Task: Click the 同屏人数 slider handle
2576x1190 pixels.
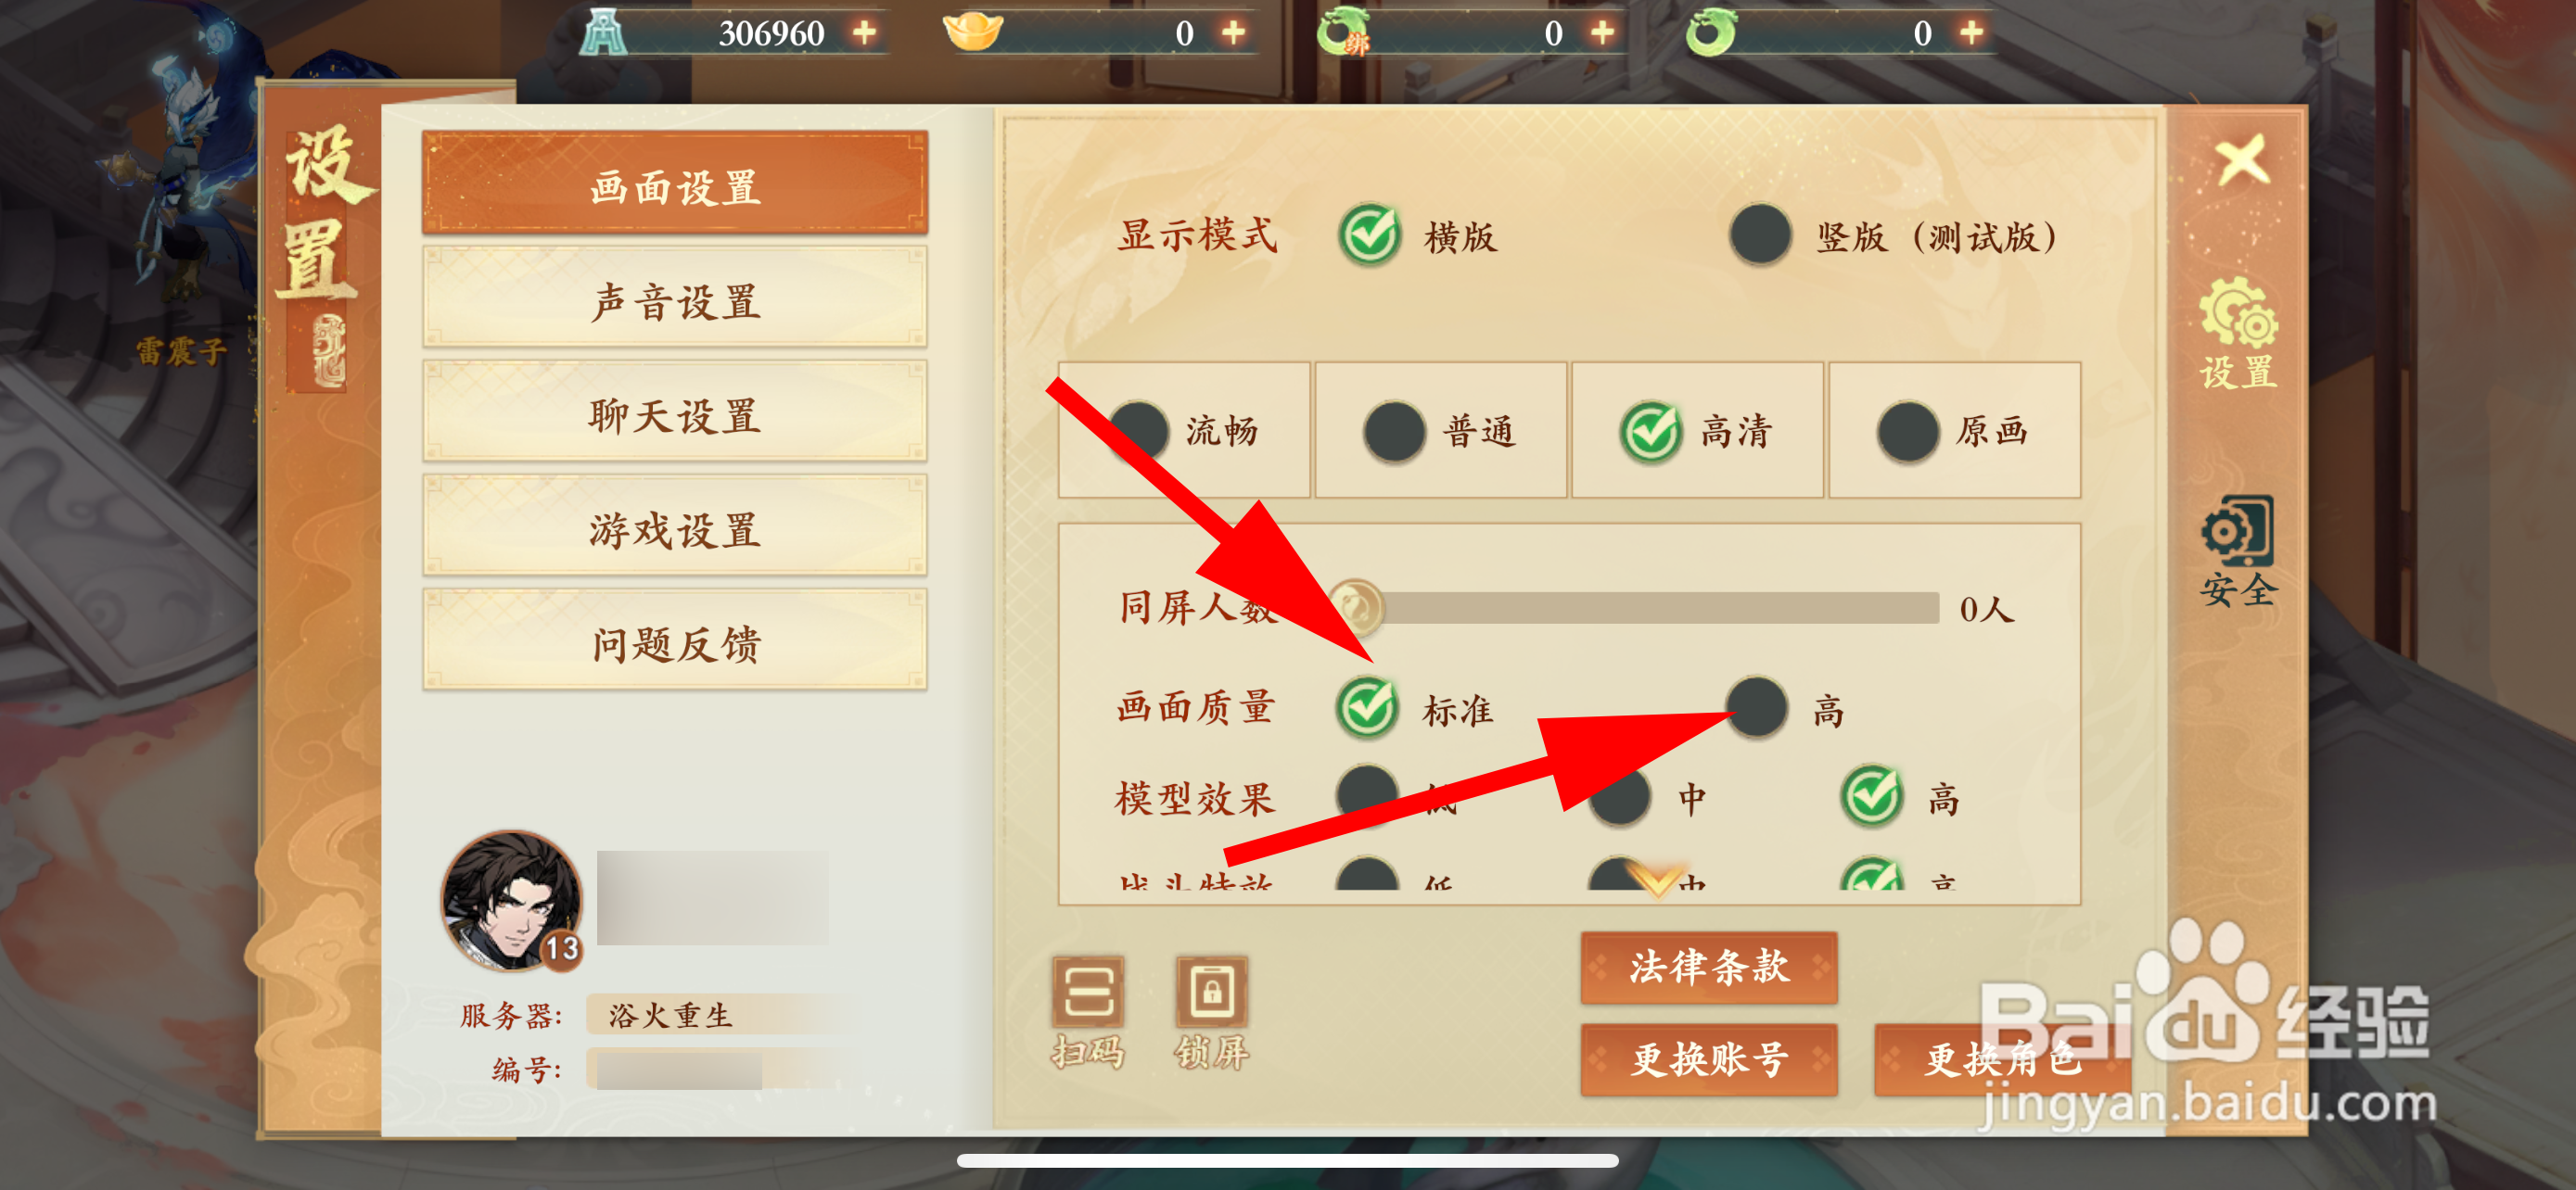Action: point(1357,606)
